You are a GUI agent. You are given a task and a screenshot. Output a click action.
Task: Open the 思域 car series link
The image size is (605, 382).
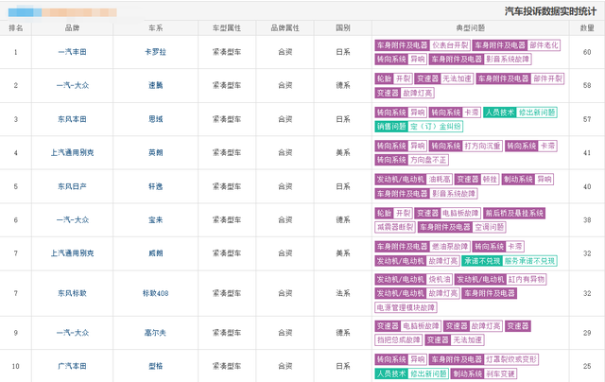point(155,119)
